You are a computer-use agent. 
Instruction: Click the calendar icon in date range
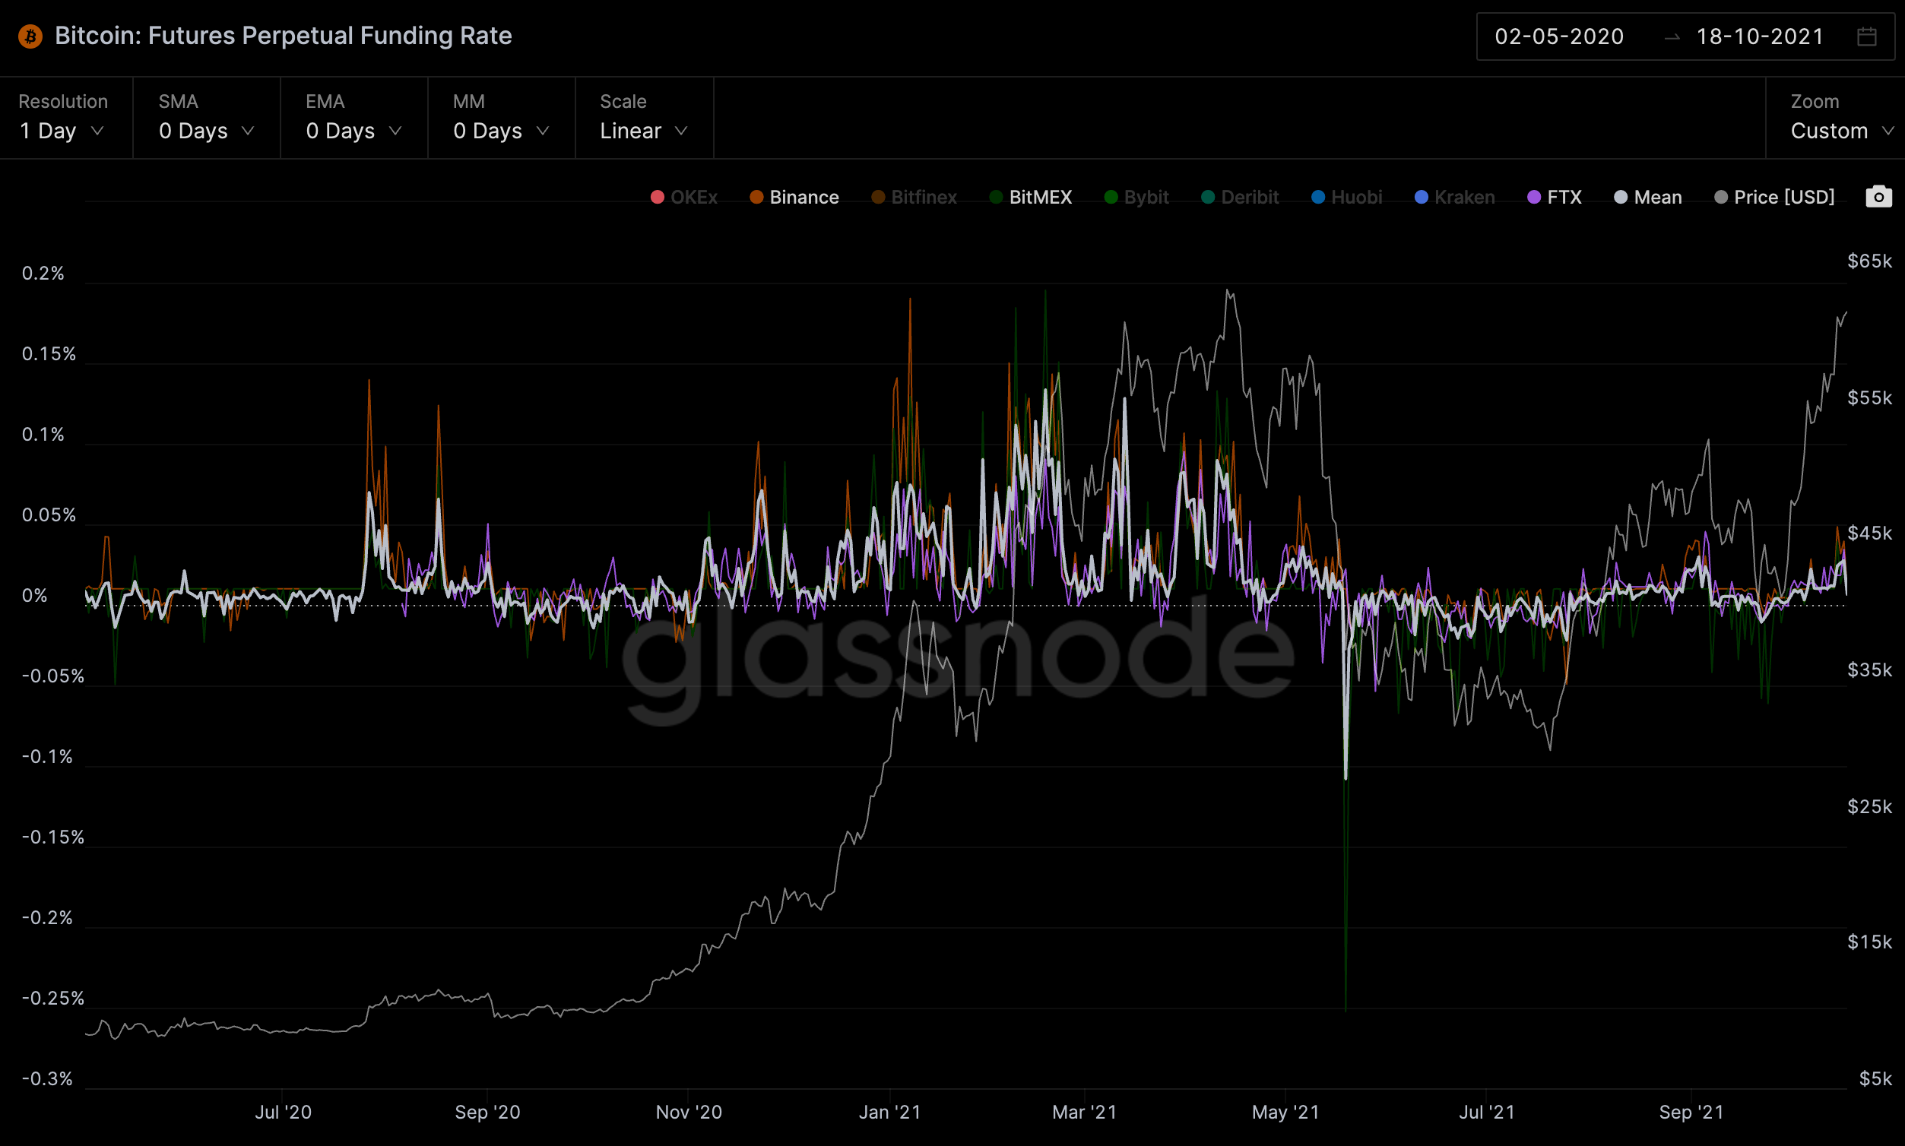tap(1866, 36)
